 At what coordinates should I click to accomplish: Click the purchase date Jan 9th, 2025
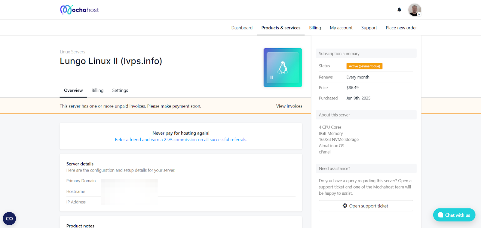pyautogui.click(x=358, y=98)
